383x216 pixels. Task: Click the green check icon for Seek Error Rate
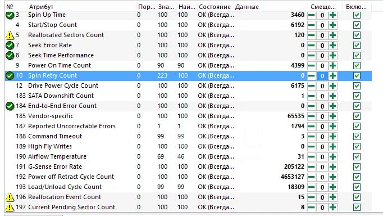pos(10,45)
